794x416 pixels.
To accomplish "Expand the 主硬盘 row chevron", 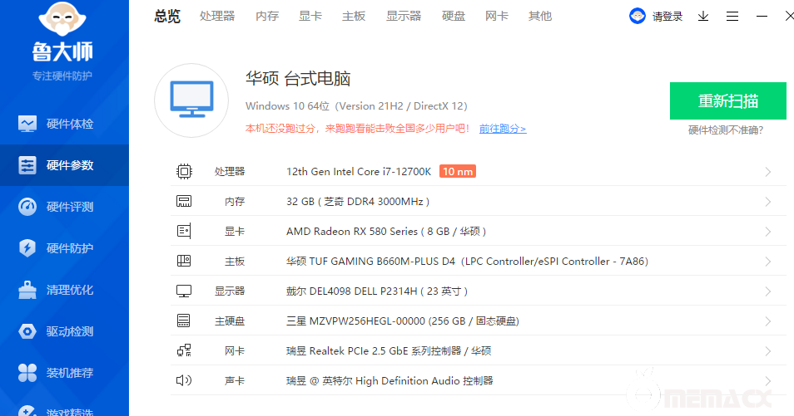I will tap(767, 321).
